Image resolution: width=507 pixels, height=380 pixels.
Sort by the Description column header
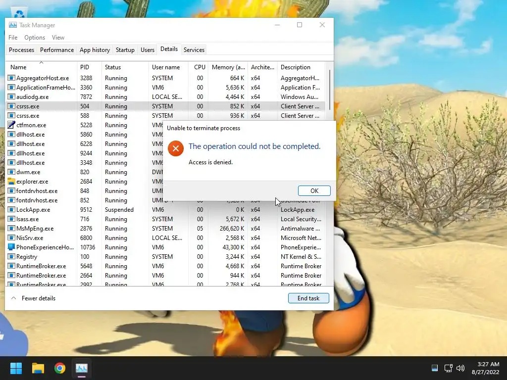pyautogui.click(x=301, y=67)
